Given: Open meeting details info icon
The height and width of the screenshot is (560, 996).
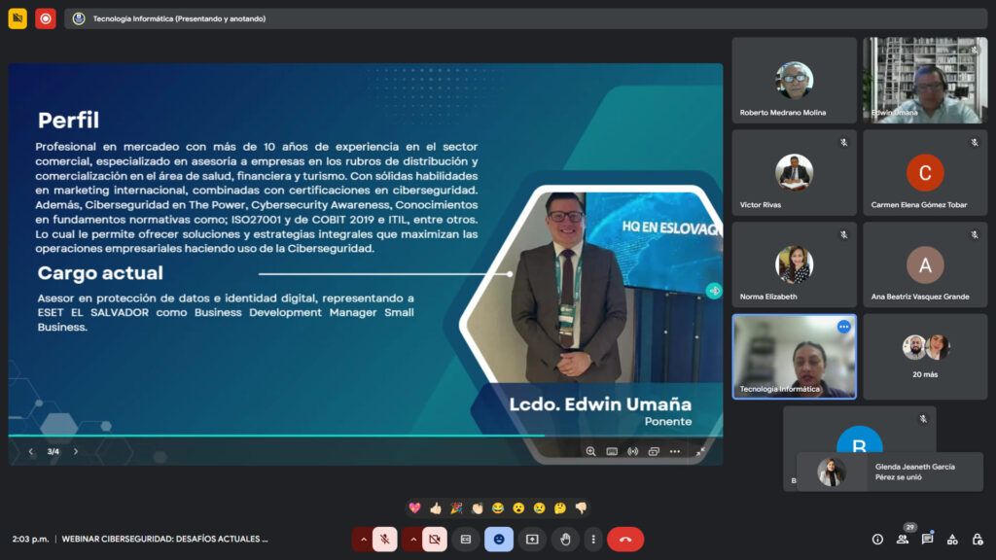Looking at the screenshot, I should (877, 539).
